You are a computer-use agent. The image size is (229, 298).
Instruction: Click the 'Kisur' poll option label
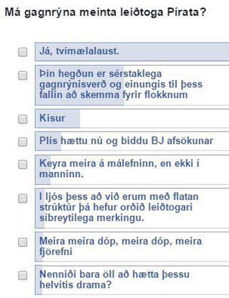[52, 118]
